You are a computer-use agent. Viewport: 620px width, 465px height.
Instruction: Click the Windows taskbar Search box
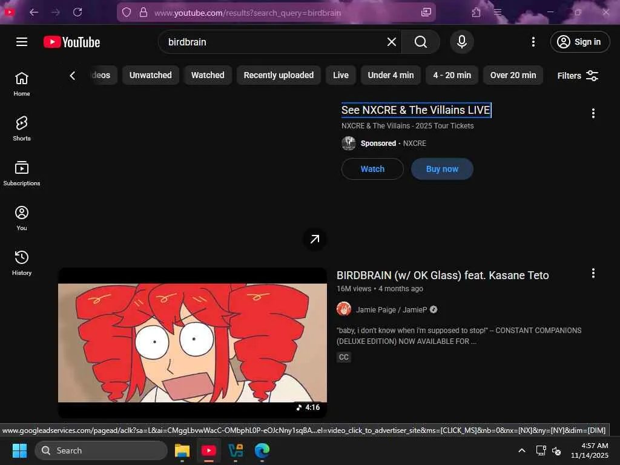[x=101, y=450]
